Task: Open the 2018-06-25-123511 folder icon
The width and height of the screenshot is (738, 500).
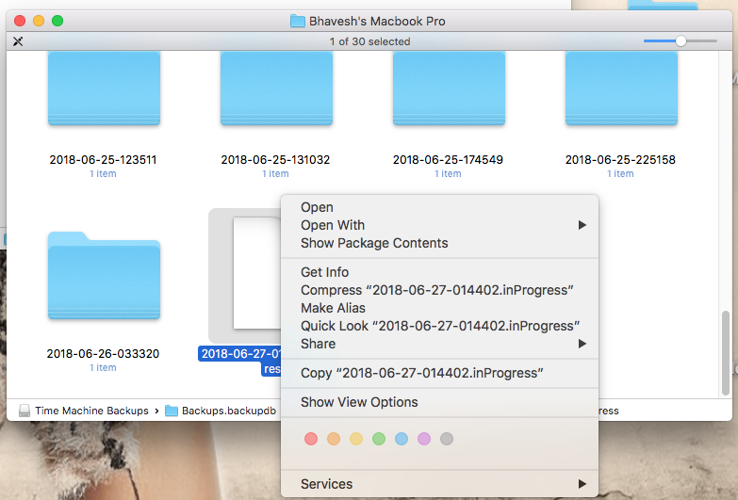Action: point(104,88)
